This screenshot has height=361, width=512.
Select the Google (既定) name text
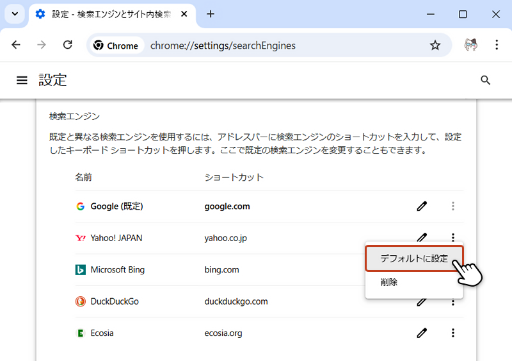tap(117, 206)
